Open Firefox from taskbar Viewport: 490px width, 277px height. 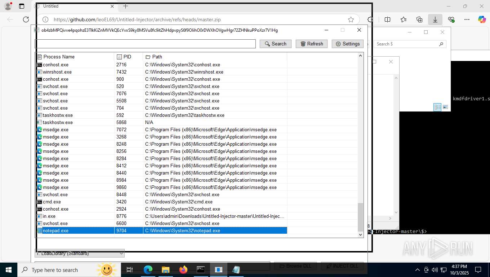tap(183, 270)
